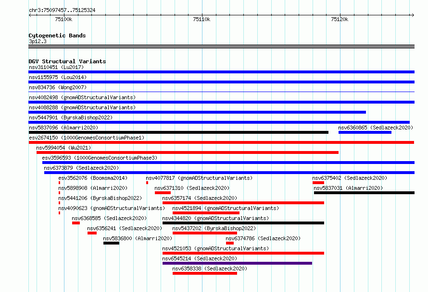This screenshot has width=428, height=292.
Task: Open nsv5441206 (ByrskaBishop2022) label
Action: pos(100,198)
